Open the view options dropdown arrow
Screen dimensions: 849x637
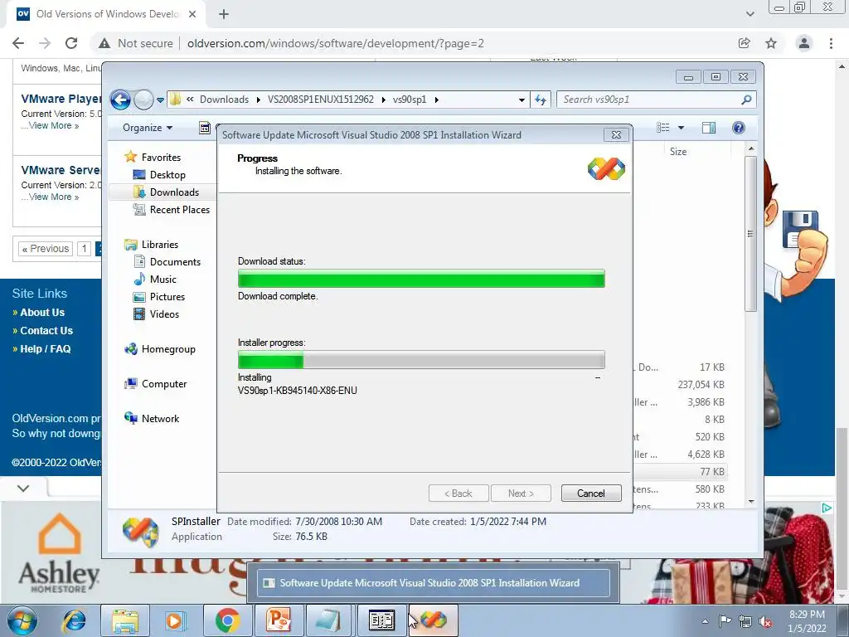(682, 128)
